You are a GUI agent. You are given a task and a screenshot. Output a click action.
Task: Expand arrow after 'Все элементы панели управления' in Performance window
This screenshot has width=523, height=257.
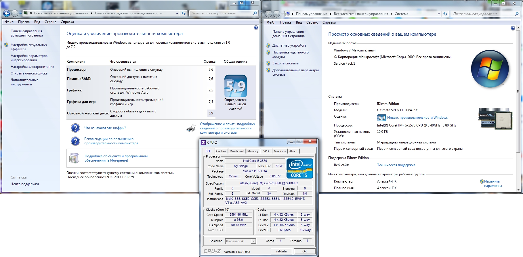pos(92,13)
